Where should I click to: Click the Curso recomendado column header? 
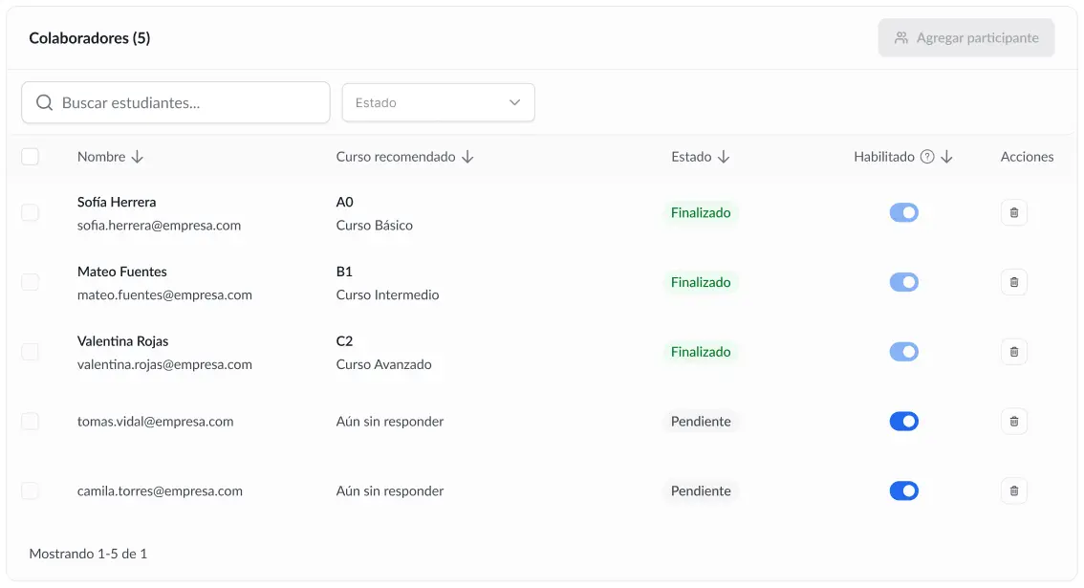click(x=396, y=157)
